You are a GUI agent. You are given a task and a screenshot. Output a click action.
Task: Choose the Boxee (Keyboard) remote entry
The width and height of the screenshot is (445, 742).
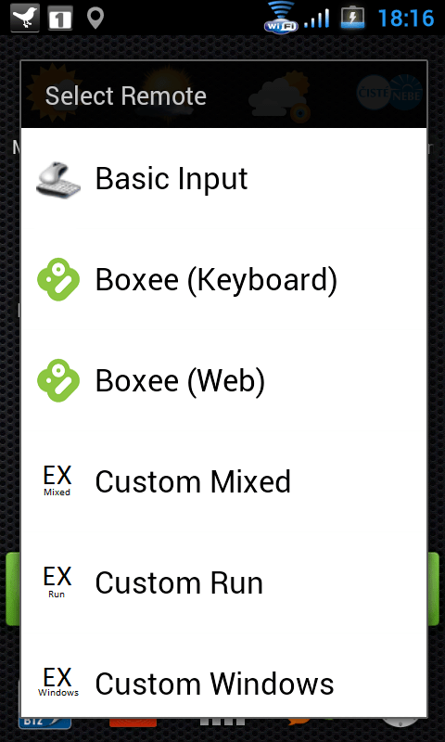point(223,280)
